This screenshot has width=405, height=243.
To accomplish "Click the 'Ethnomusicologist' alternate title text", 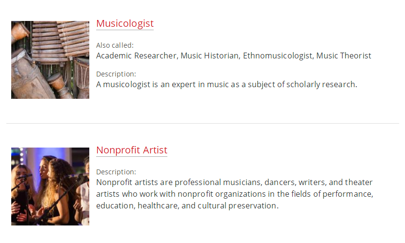I will point(278,56).
